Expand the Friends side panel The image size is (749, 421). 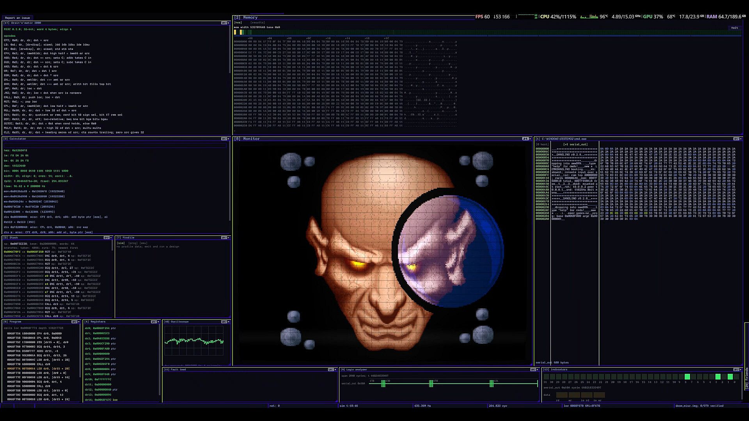[x=747, y=378]
